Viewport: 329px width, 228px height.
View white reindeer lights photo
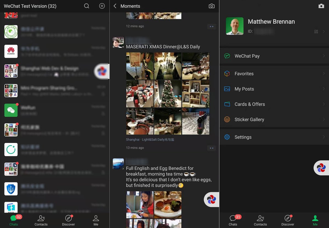pyautogui.click(x=168, y=66)
